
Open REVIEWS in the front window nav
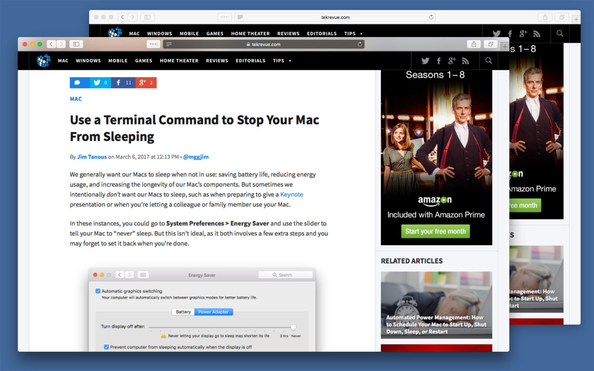217,61
